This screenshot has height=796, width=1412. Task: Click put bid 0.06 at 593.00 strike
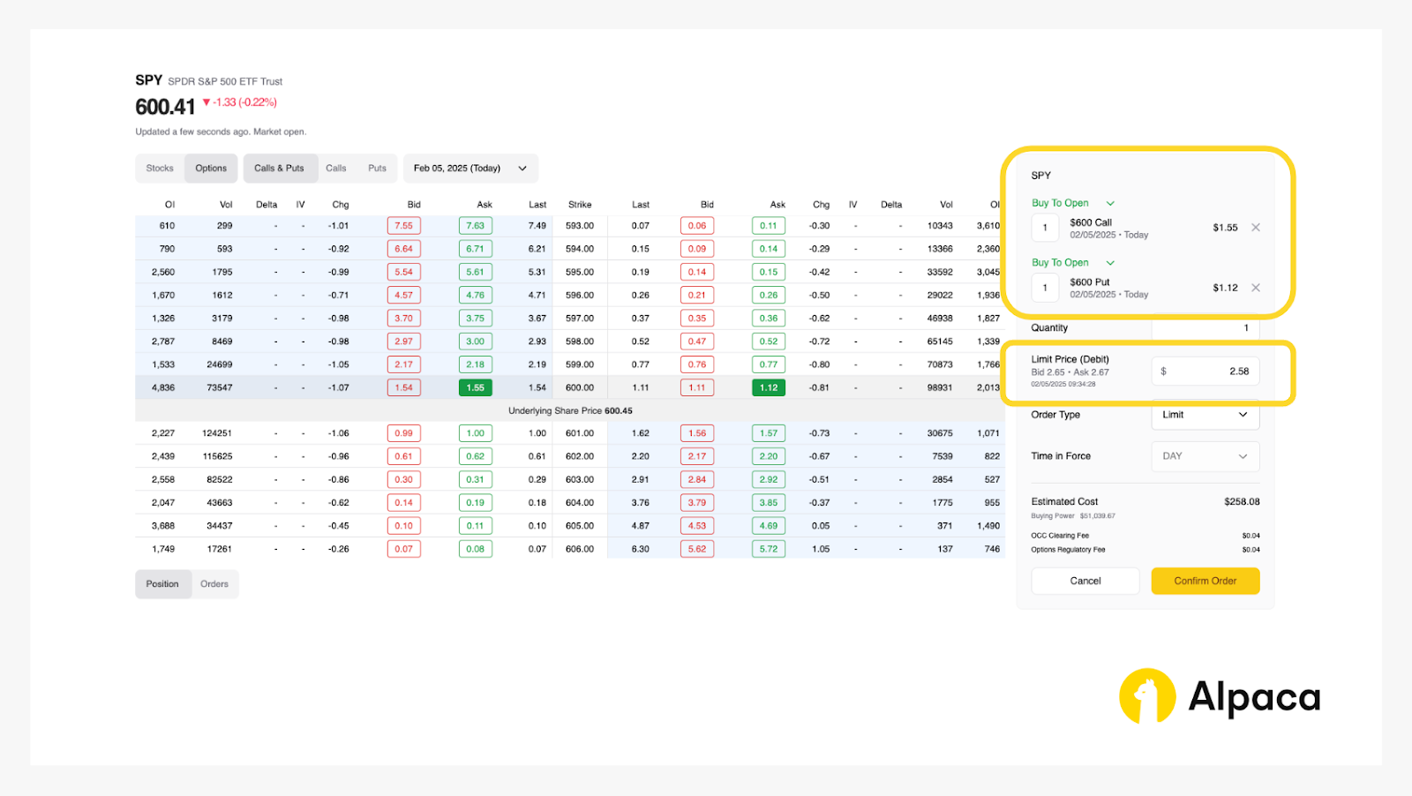(x=697, y=226)
